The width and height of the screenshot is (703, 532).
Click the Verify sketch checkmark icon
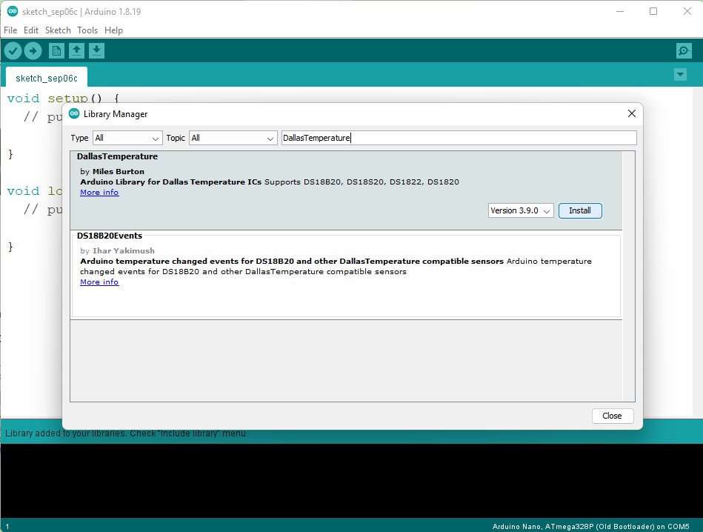pyautogui.click(x=13, y=50)
